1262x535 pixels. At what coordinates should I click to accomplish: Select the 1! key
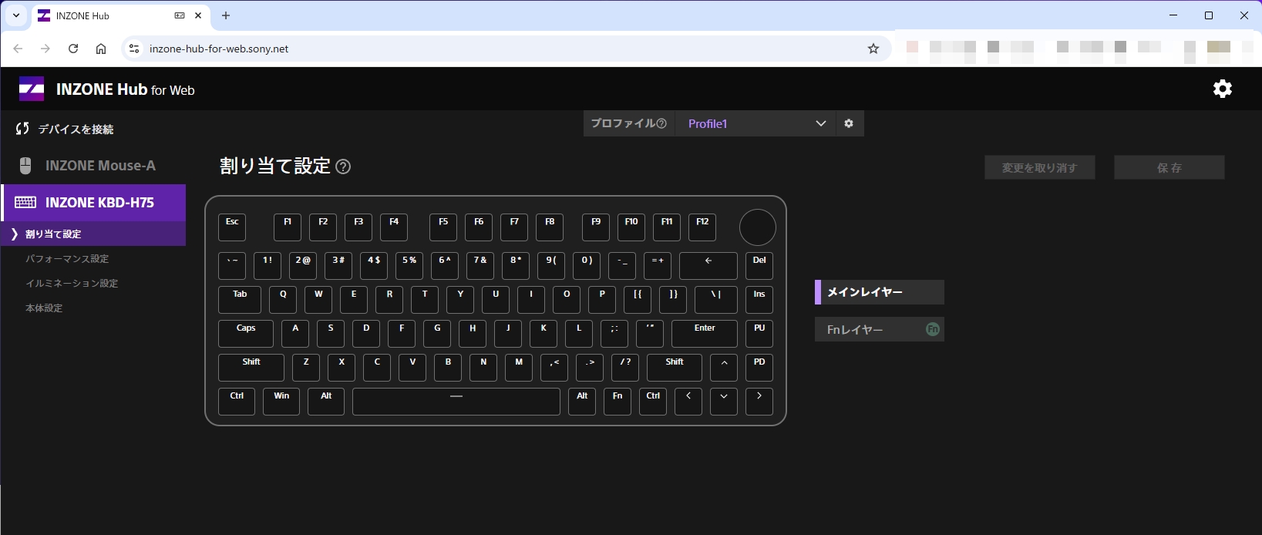(x=268, y=266)
